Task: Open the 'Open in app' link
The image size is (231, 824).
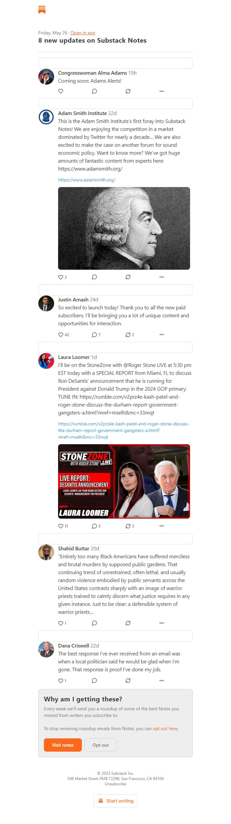Action: click(83, 33)
